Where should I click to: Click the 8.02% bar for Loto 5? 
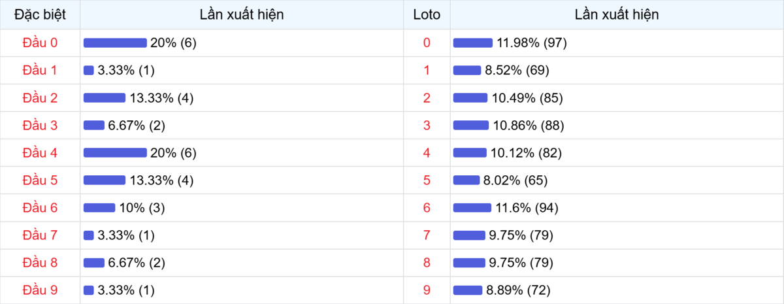(466, 180)
